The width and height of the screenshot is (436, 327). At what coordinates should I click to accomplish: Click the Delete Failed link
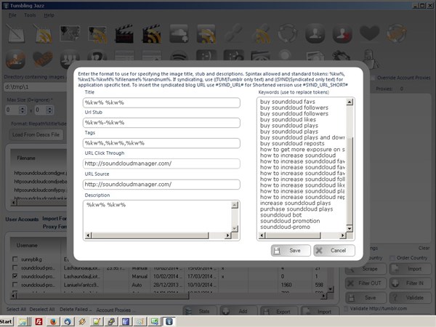76,310
